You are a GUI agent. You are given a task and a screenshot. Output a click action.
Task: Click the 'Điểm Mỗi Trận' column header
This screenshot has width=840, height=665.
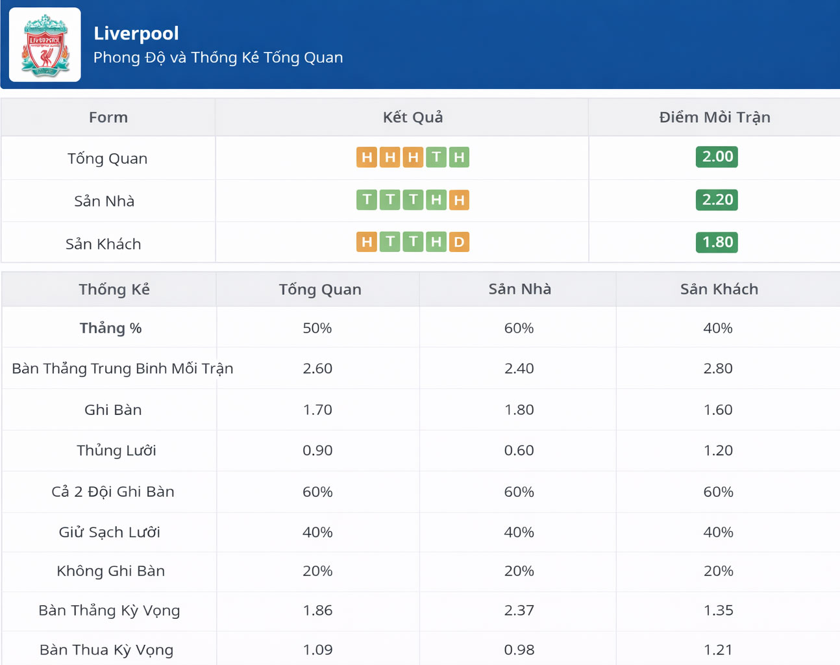click(715, 118)
